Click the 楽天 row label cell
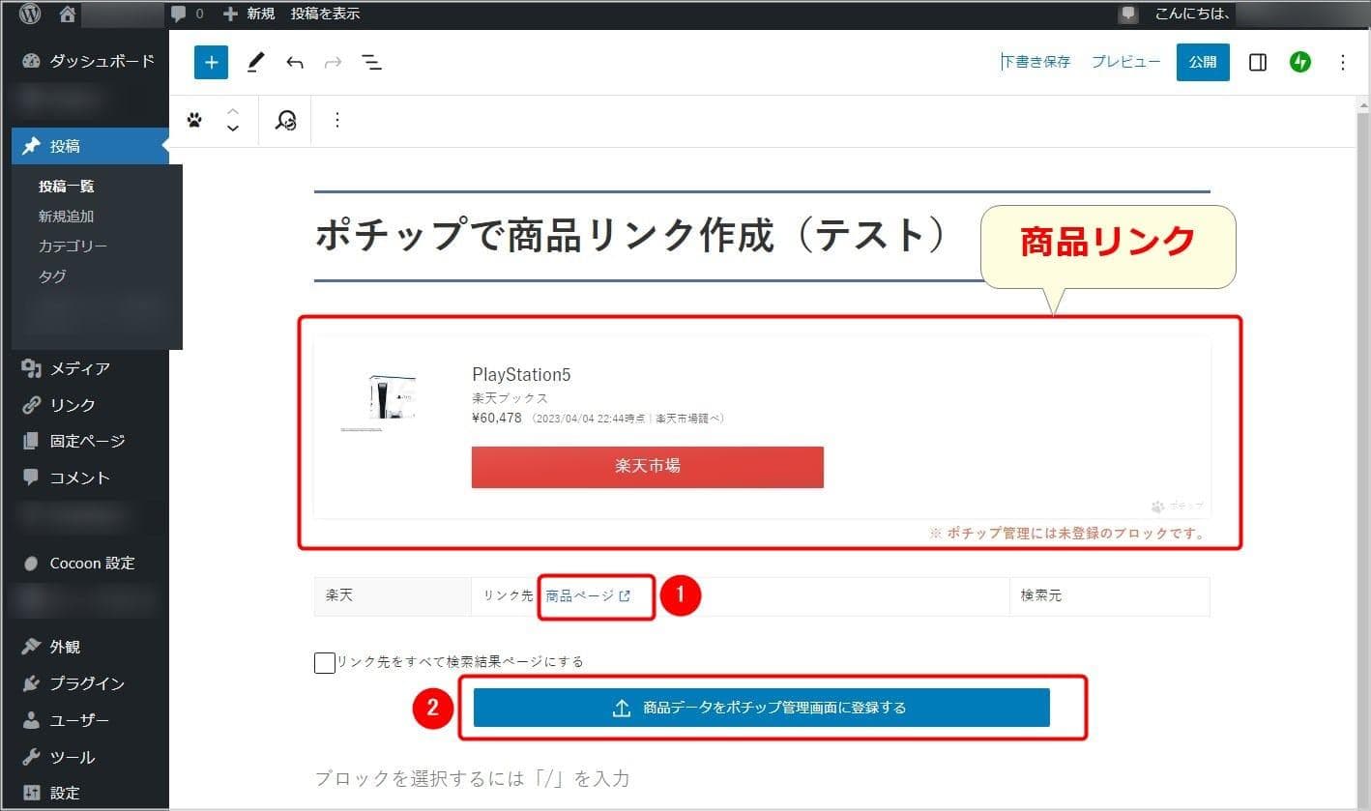Image resolution: width=1371 pixels, height=811 pixels. [393, 596]
